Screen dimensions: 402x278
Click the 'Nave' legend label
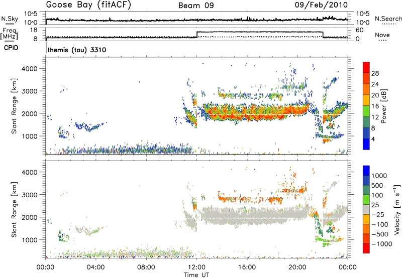[382, 35]
